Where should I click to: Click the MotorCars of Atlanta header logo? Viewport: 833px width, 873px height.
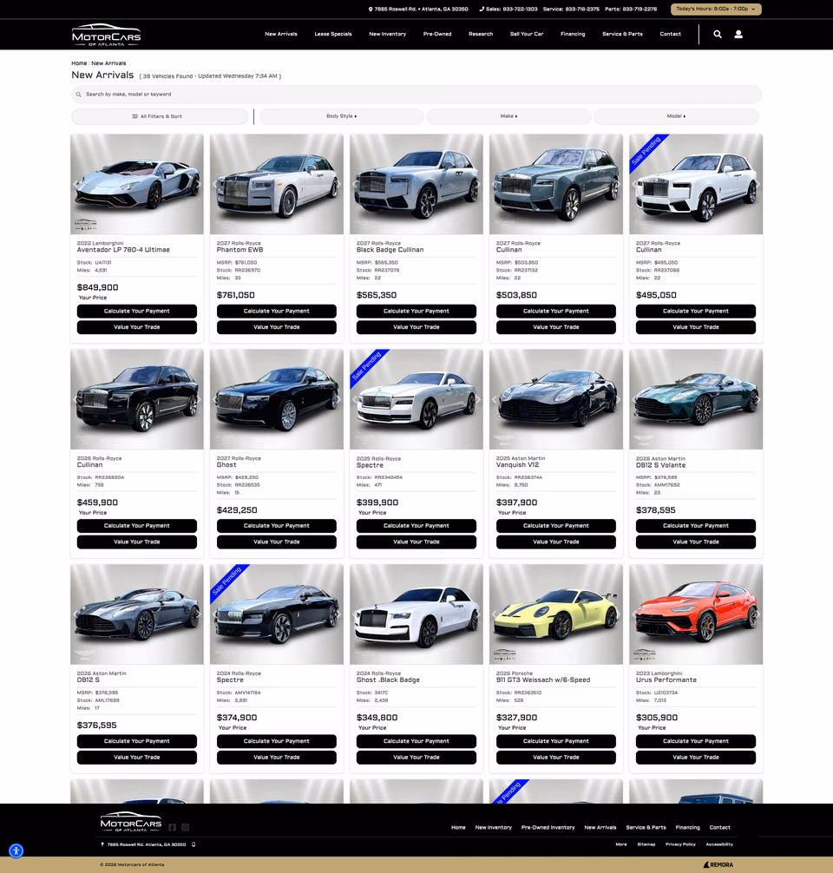pos(107,35)
